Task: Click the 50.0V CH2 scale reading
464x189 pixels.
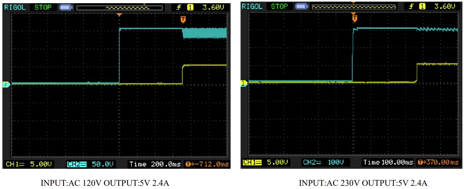Action: [x=102, y=164]
